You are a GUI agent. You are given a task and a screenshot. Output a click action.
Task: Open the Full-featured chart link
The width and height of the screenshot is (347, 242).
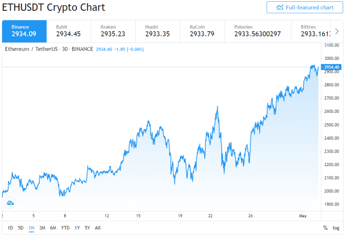click(304, 7)
